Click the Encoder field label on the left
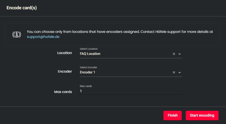 (x=65, y=71)
